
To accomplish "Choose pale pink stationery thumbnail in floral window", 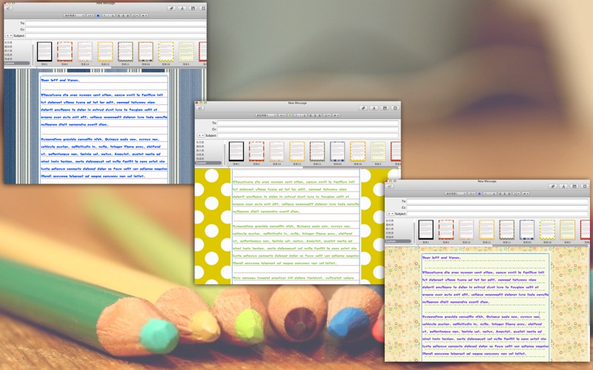I will tap(466, 229).
